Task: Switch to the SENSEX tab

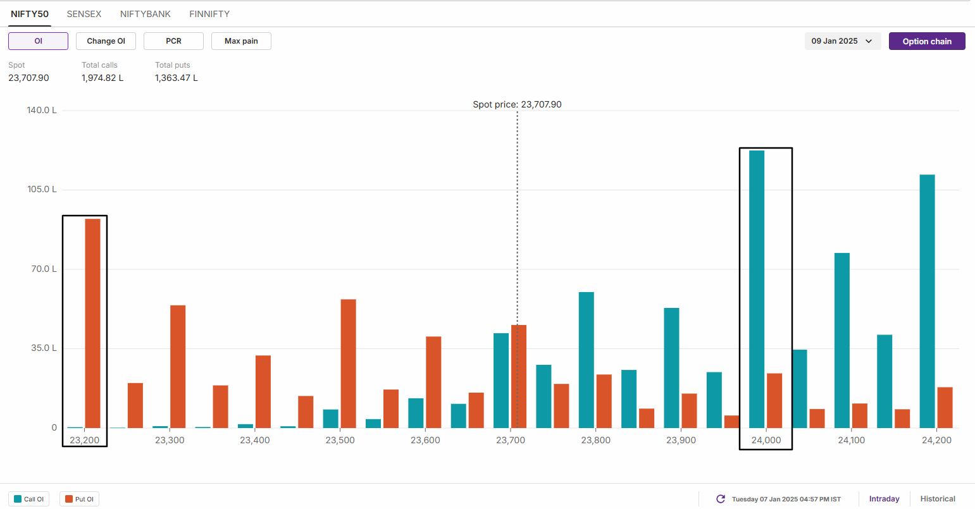Action: tap(84, 14)
